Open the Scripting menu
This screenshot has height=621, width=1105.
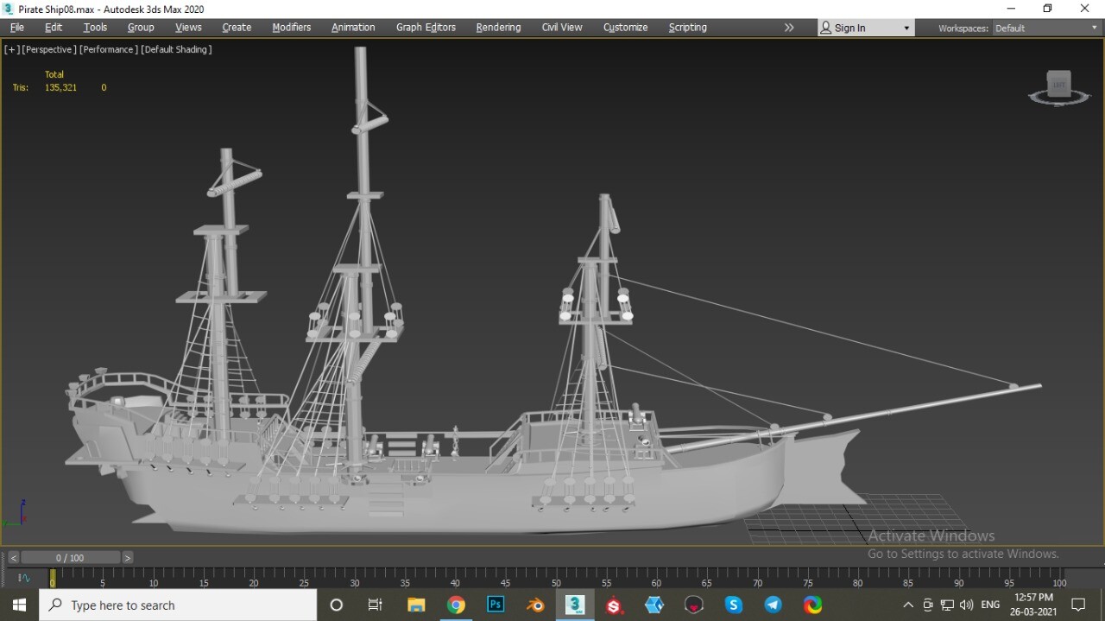[x=687, y=28]
